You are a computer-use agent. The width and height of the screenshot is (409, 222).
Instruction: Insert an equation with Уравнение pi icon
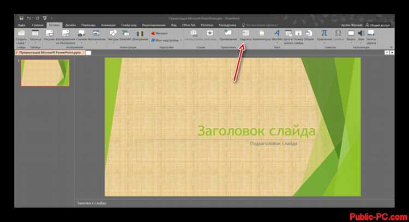coord(324,33)
